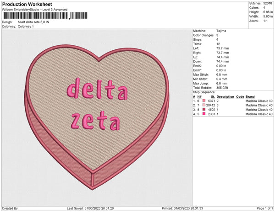Click the Total Bobbin value '305.92ft'

tap(222, 88)
